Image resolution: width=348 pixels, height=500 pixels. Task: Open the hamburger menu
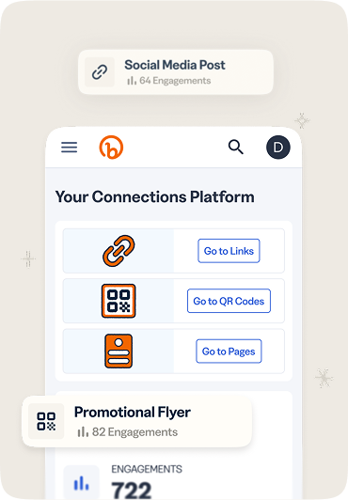click(x=70, y=148)
